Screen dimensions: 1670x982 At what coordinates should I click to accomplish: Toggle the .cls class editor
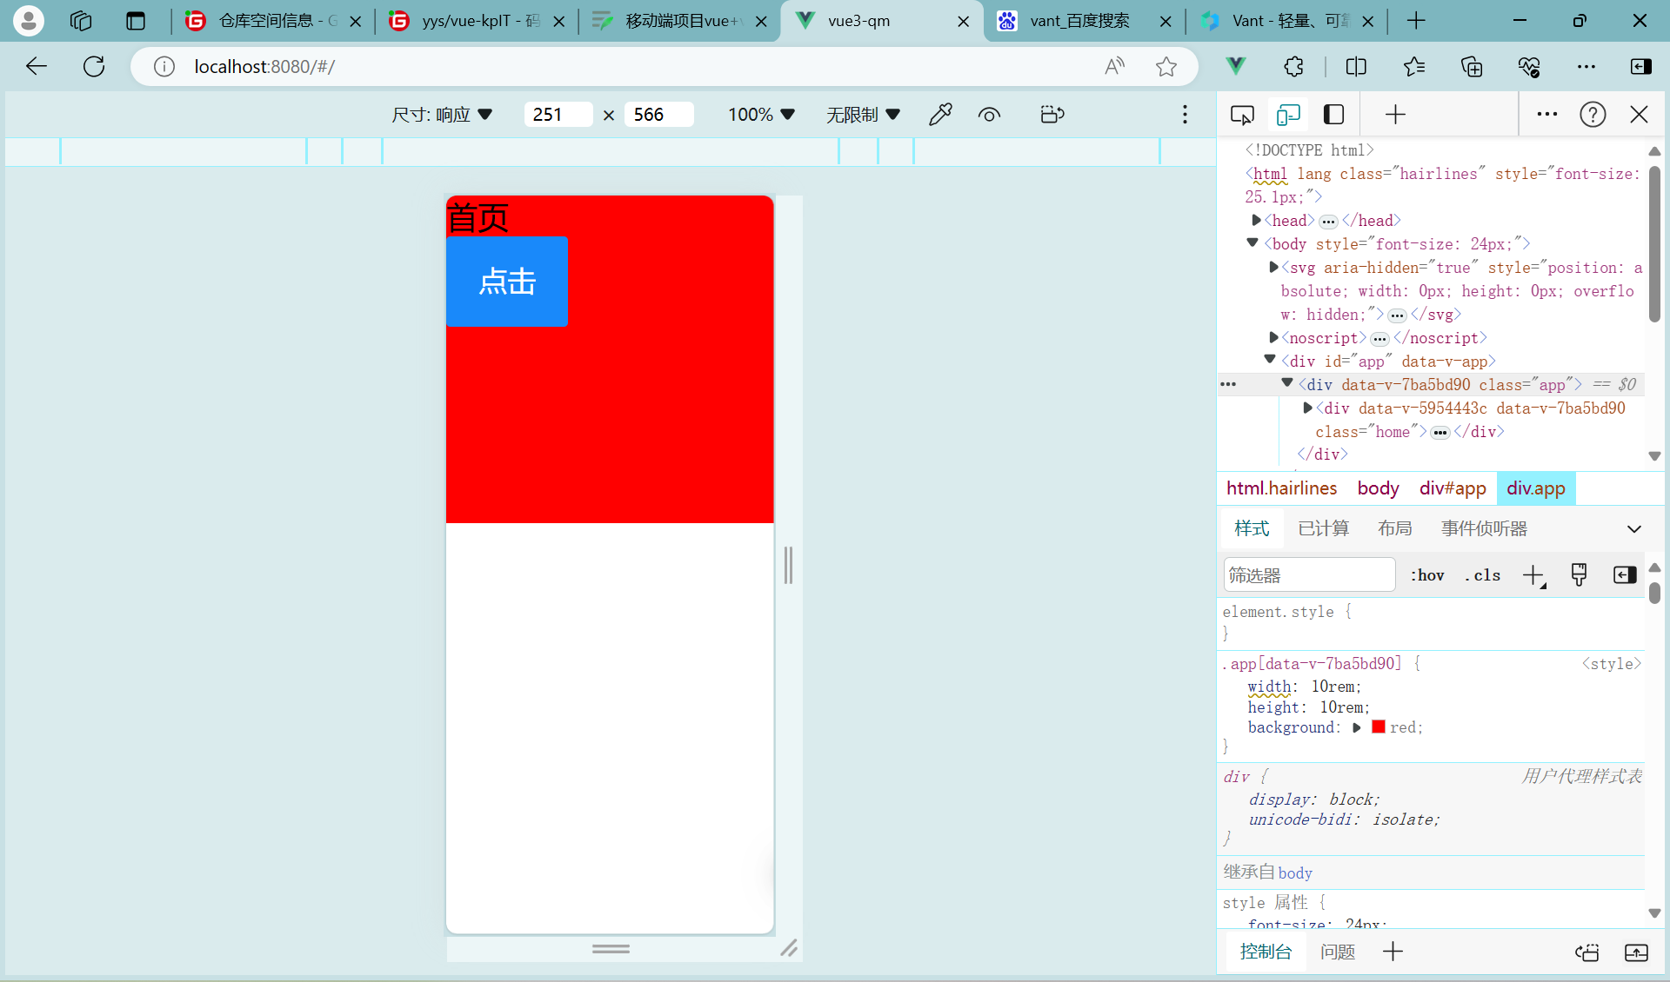coord(1483,574)
